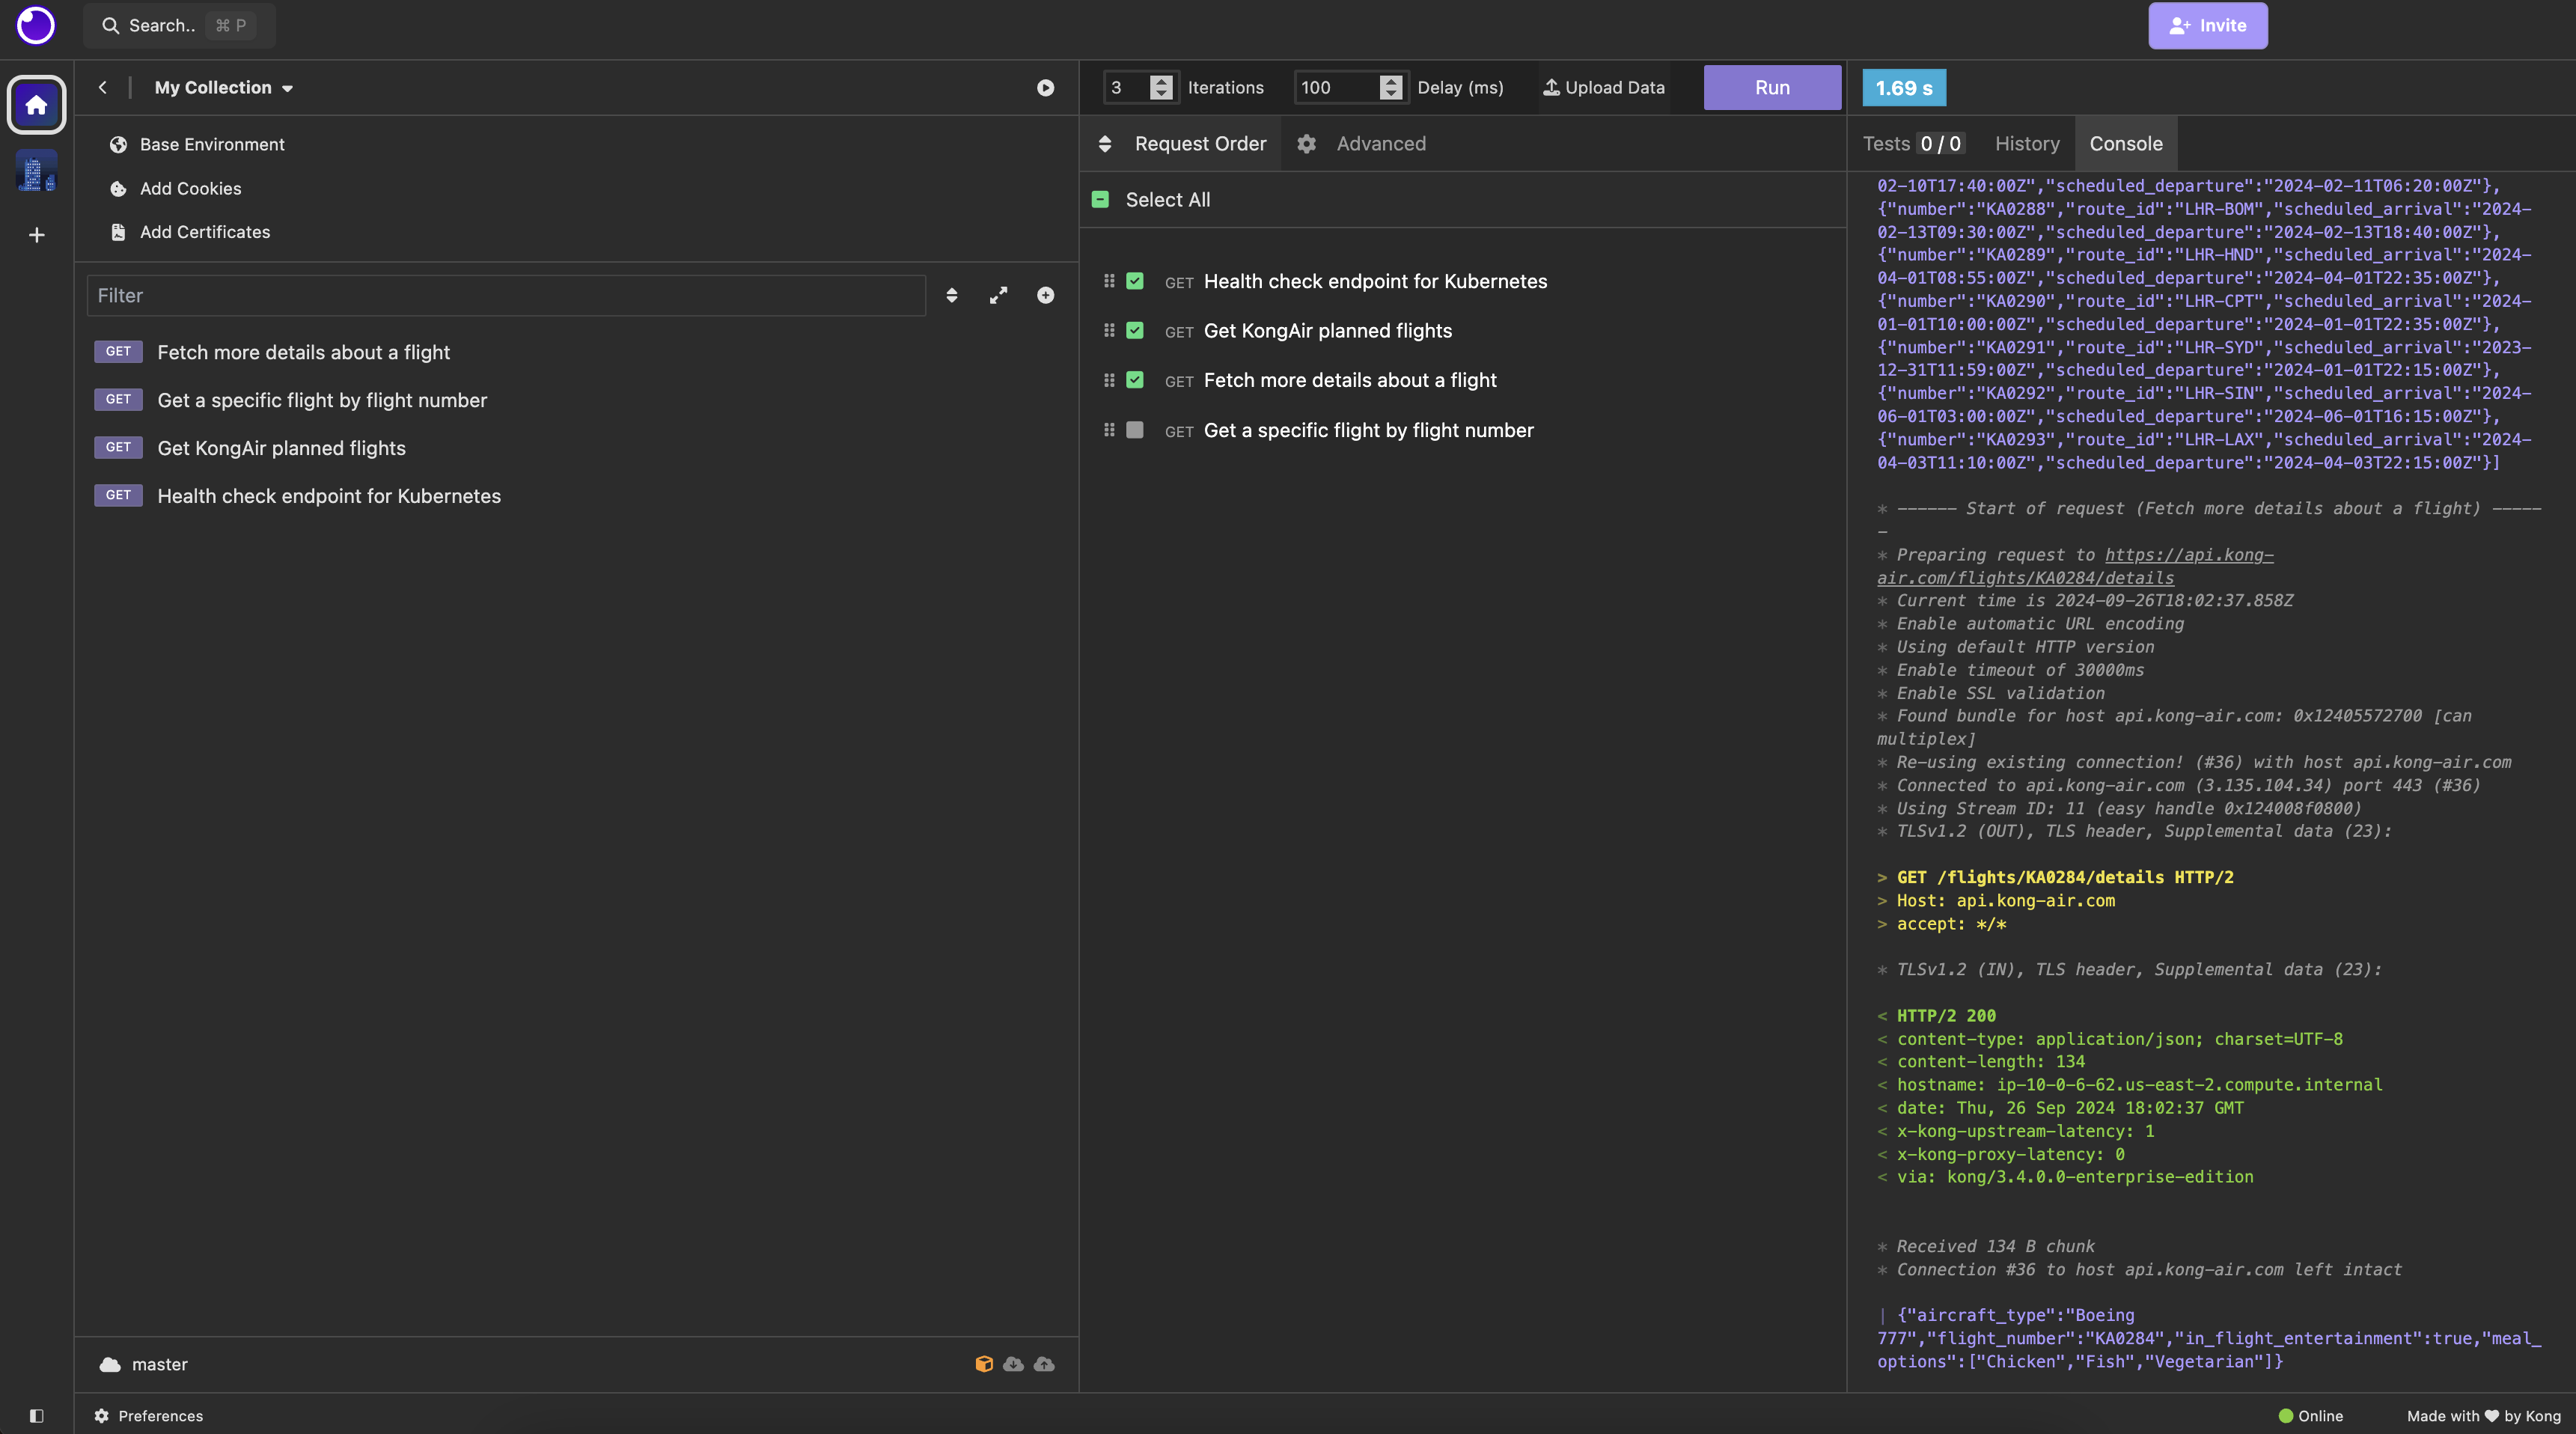Click the Invite button

[2208, 25]
